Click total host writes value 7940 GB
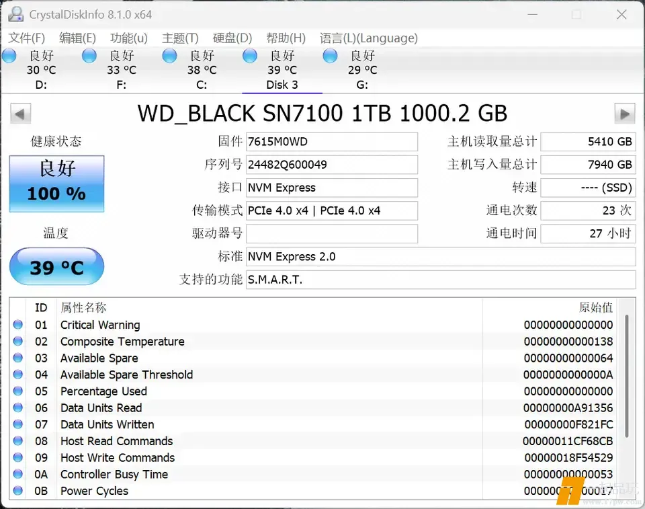The width and height of the screenshot is (645, 509). click(589, 165)
